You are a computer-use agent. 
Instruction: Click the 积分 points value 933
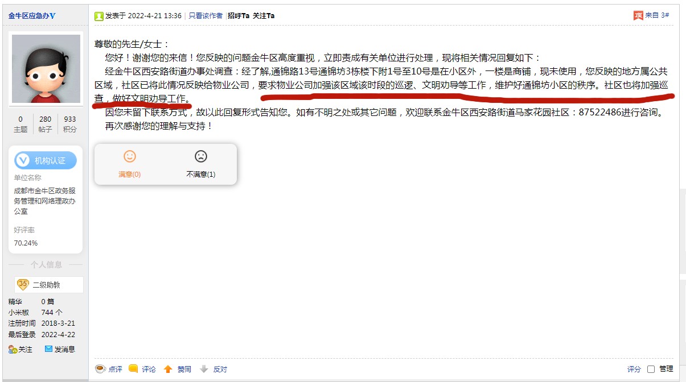(69, 119)
